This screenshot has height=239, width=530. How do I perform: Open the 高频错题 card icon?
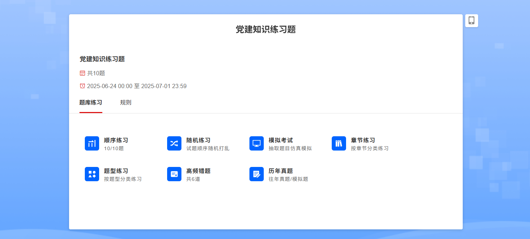174,174
